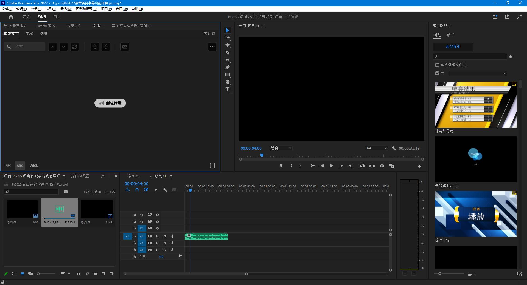Image resolution: width=527 pixels, height=285 pixels.
Task: Go to the 导入 workspace
Action: 26,17
